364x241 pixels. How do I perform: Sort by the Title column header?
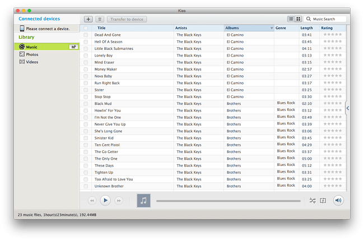133,28
